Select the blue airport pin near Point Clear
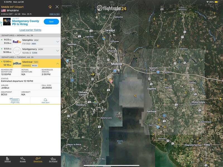 click(x=158, y=127)
